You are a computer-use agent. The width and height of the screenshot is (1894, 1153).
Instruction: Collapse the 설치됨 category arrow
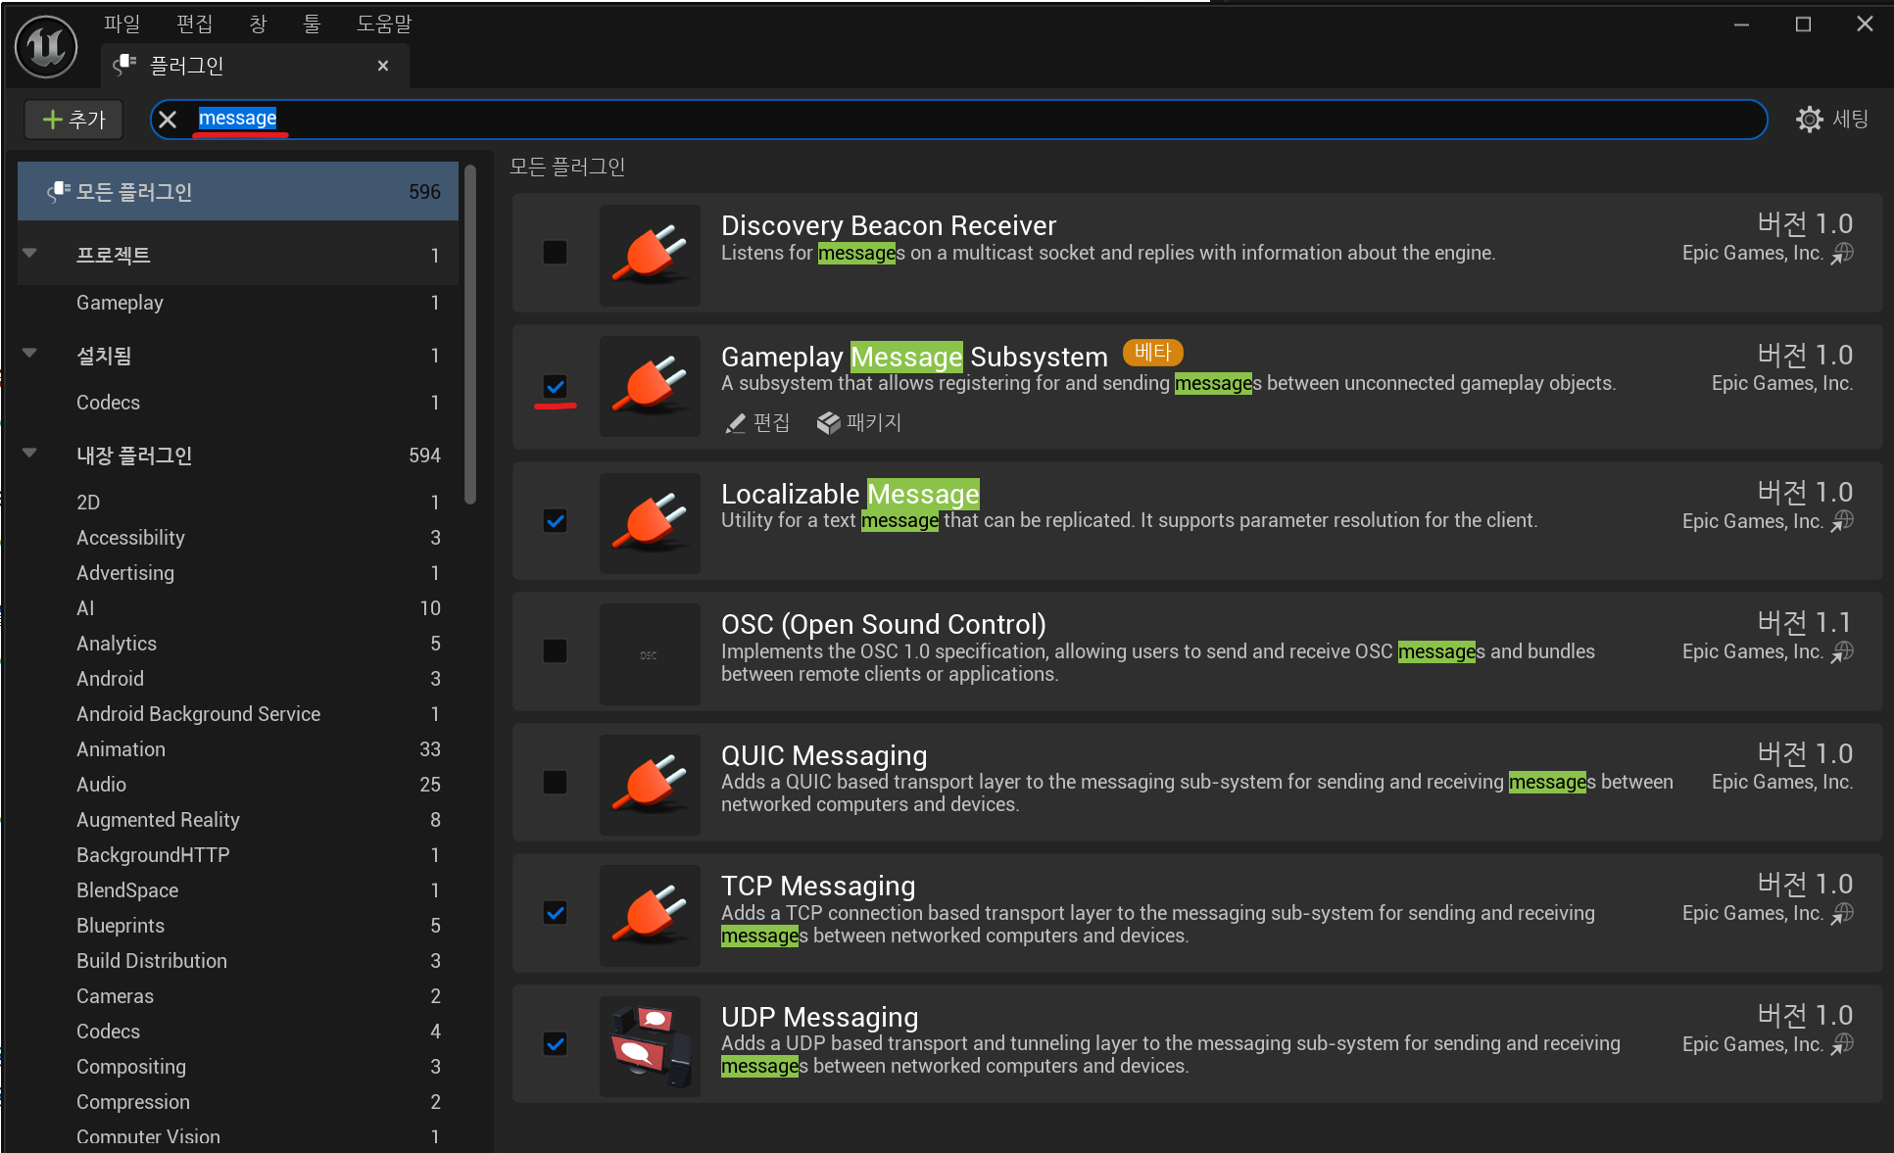click(x=29, y=354)
